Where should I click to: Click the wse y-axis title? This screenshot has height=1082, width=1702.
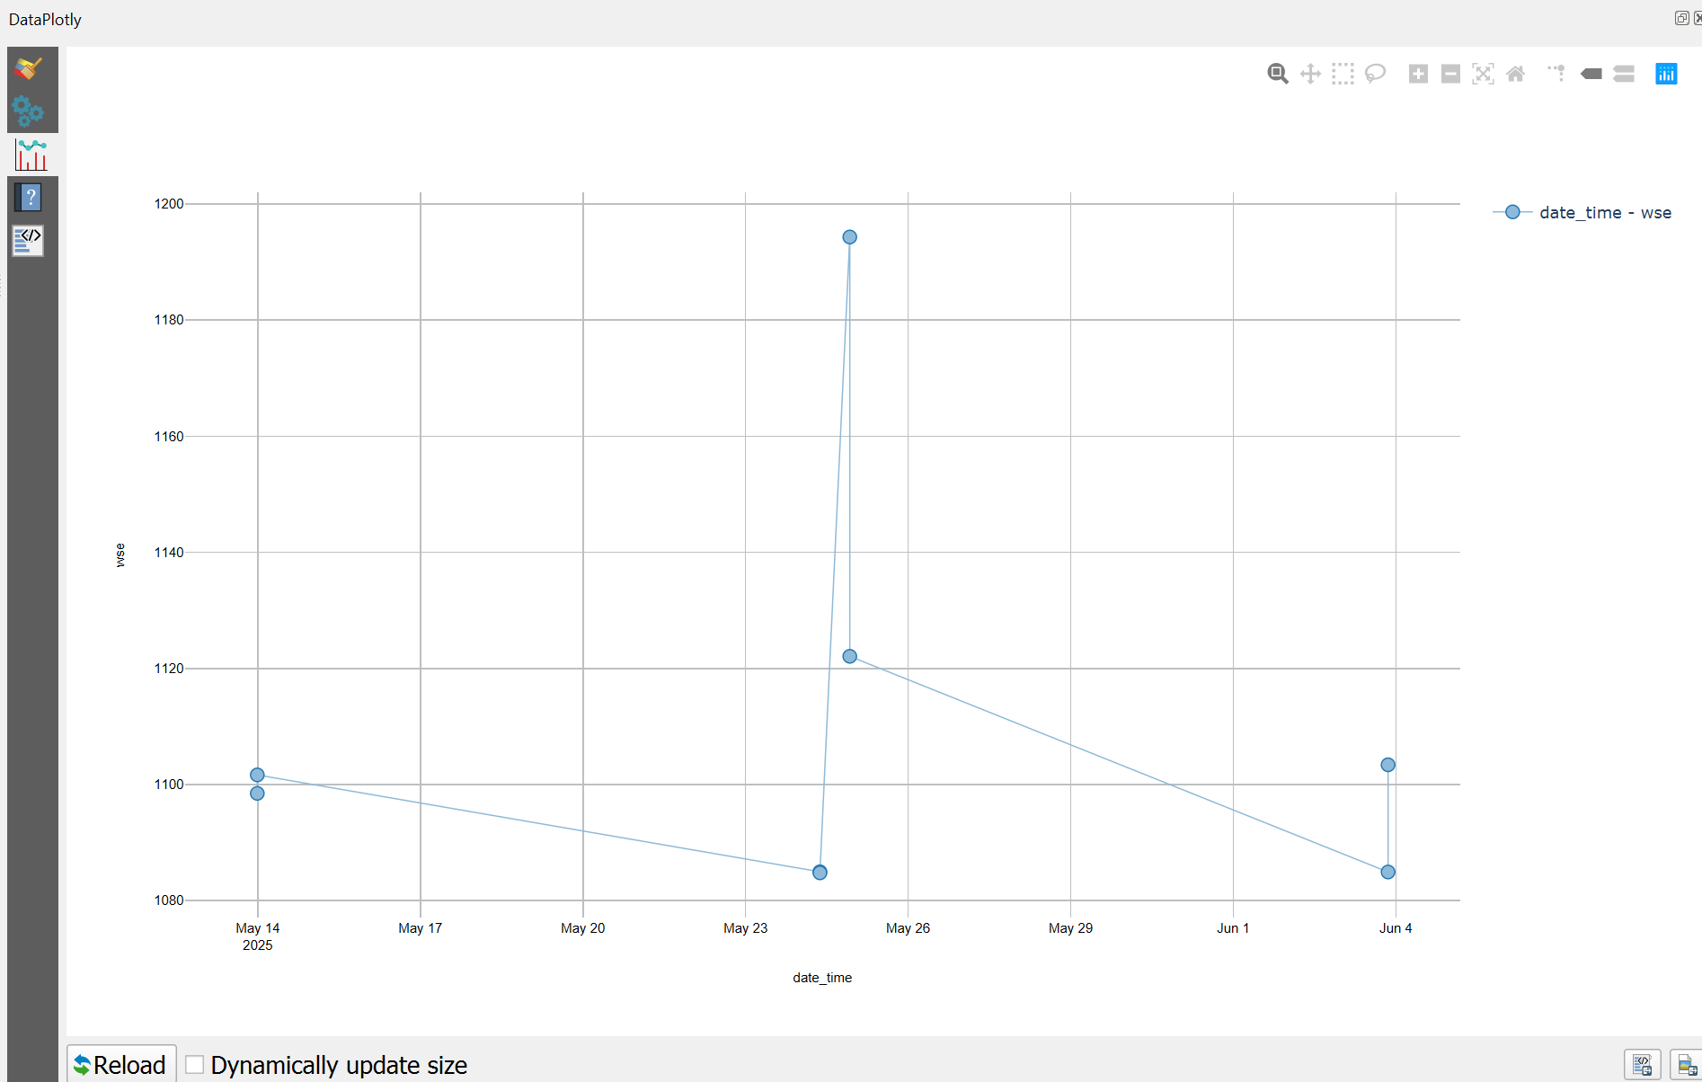click(120, 555)
